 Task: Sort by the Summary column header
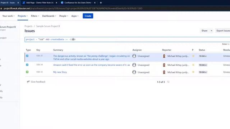pyautogui.click(x=58, y=50)
